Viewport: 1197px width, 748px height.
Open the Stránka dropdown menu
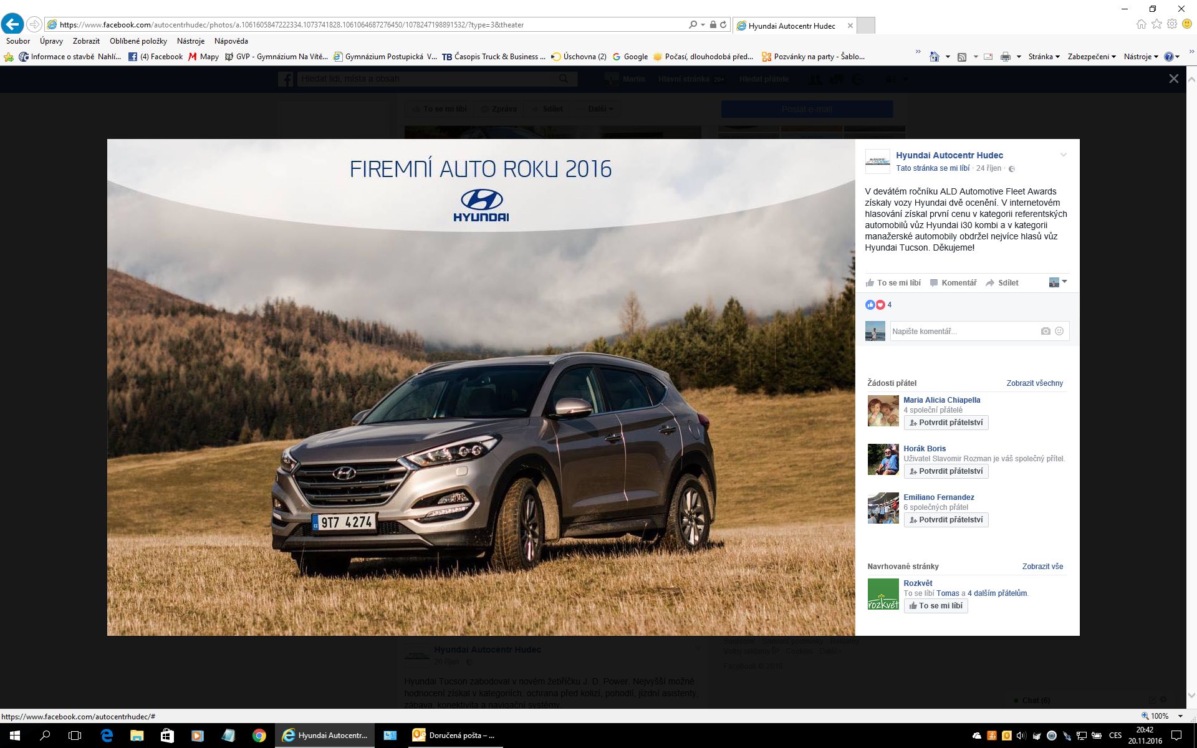coord(1044,57)
